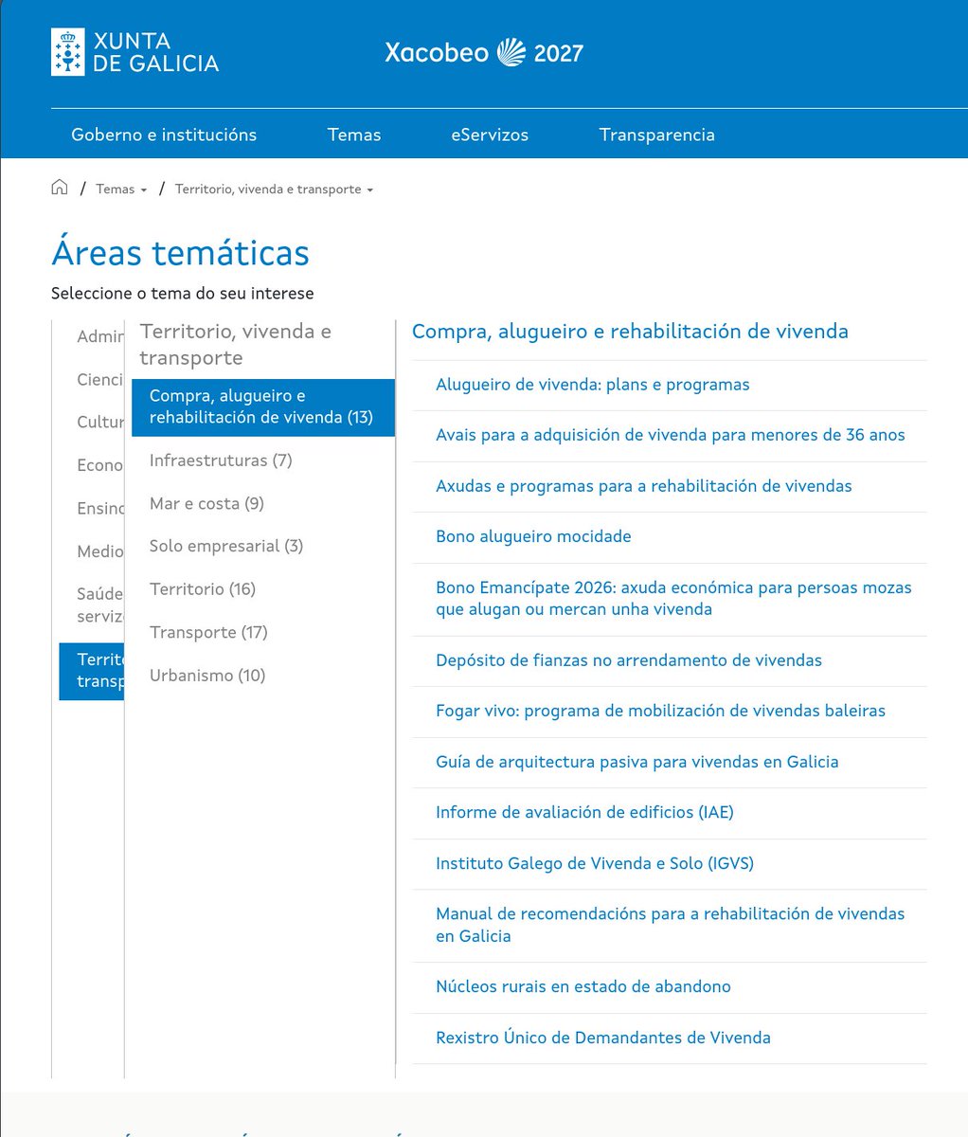Screen dimensions: 968x1137
Task: Select the Solo empresarial (3) subcategory
Action: (x=226, y=547)
